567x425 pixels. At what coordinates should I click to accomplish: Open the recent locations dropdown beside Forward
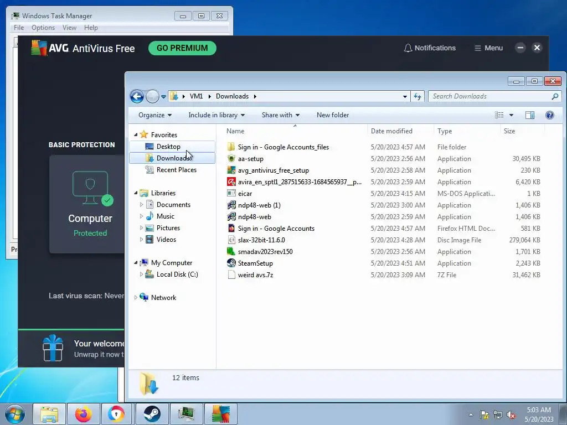(x=163, y=96)
